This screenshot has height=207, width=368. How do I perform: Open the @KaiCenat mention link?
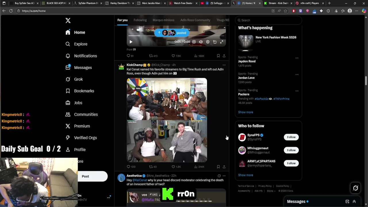(x=140, y=180)
